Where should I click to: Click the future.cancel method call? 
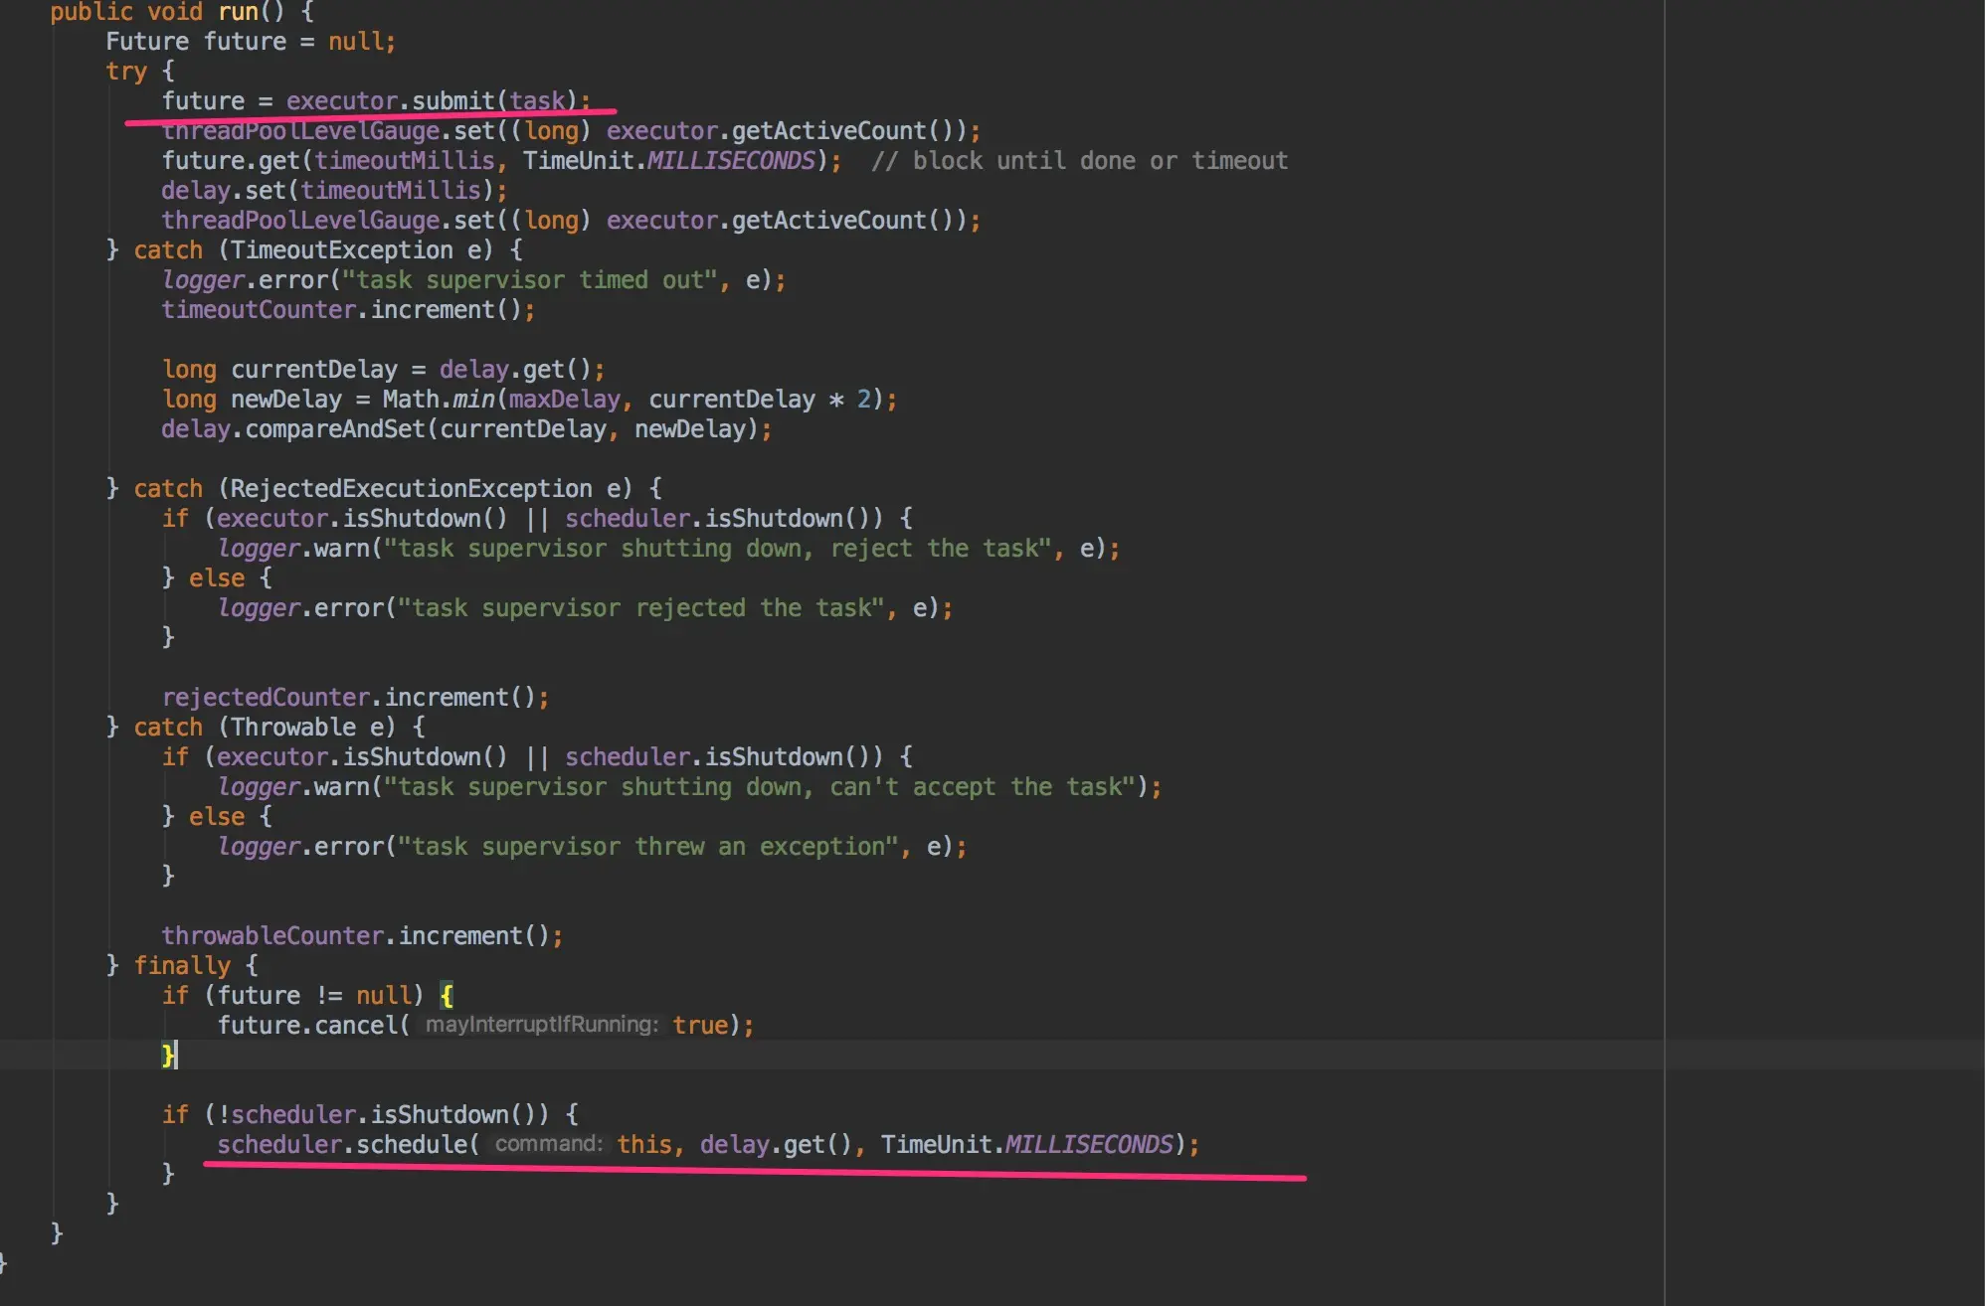point(355,1025)
